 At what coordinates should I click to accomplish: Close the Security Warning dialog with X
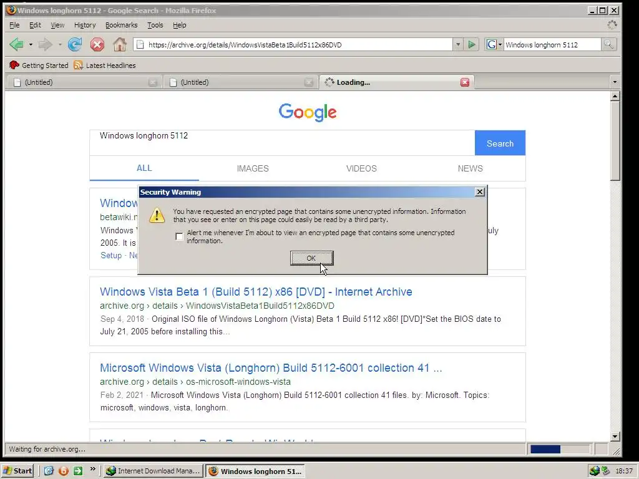click(480, 192)
